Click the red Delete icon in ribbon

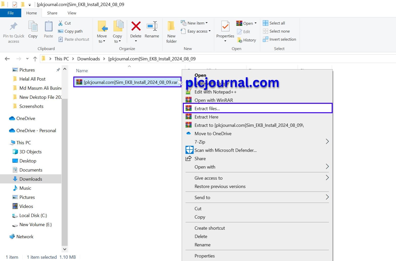click(x=136, y=26)
